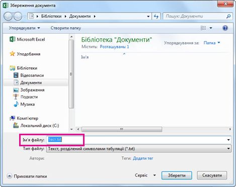Open the Сервіс dropdown menu
236x187 pixels.
click(145, 175)
